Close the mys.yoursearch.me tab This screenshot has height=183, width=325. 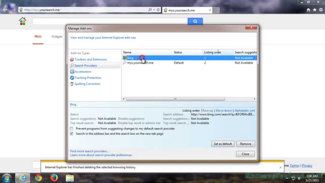[x=210, y=10]
